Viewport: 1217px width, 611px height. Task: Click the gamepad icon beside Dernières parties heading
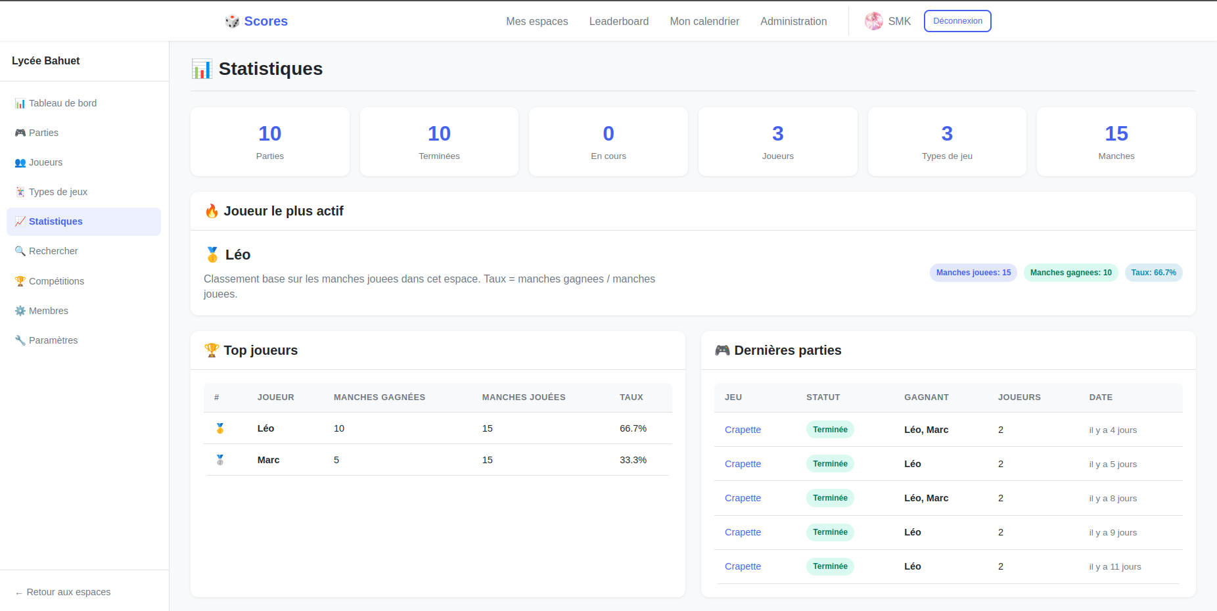pyautogui.click(x=722, y=350)
